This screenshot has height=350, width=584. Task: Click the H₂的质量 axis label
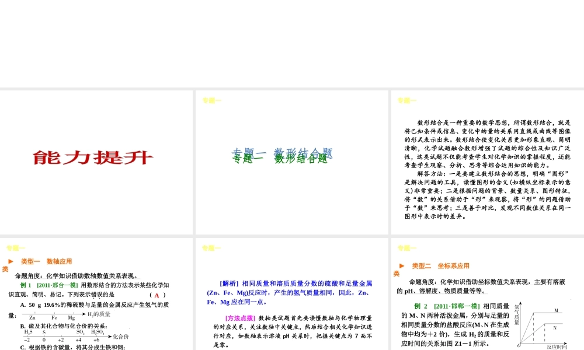point(99,314)
